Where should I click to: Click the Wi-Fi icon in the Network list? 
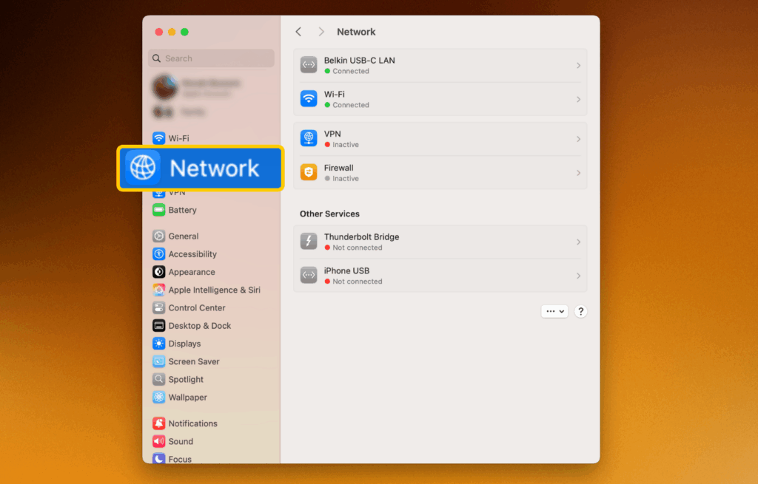pyautogui.click(x=309, y=99)
